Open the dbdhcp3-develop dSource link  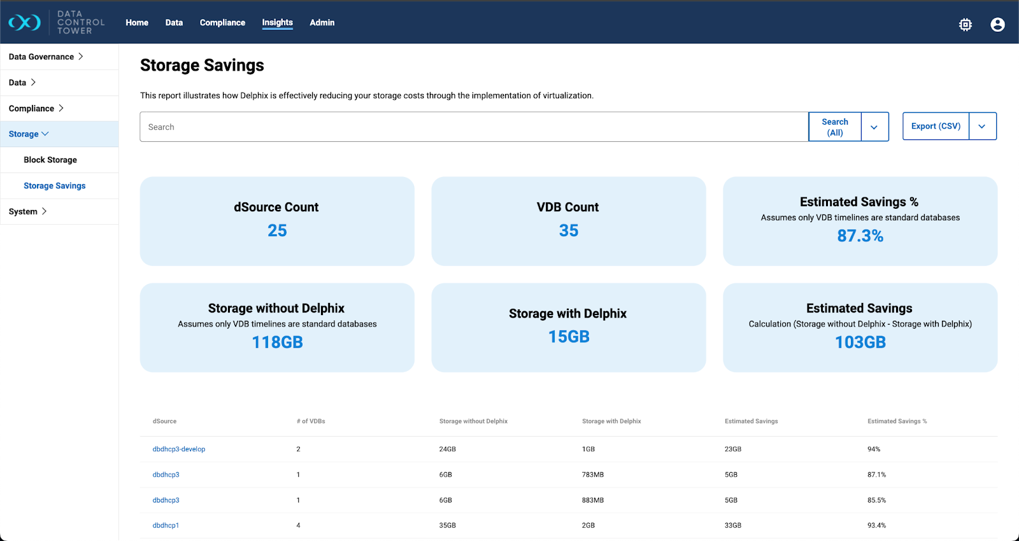click(179, 449)
